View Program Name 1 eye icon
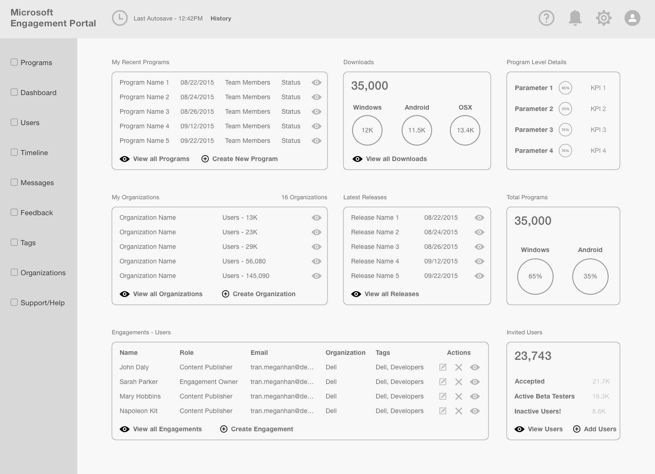The width and height of the screenshot is (655, 474). pos(317,82)
